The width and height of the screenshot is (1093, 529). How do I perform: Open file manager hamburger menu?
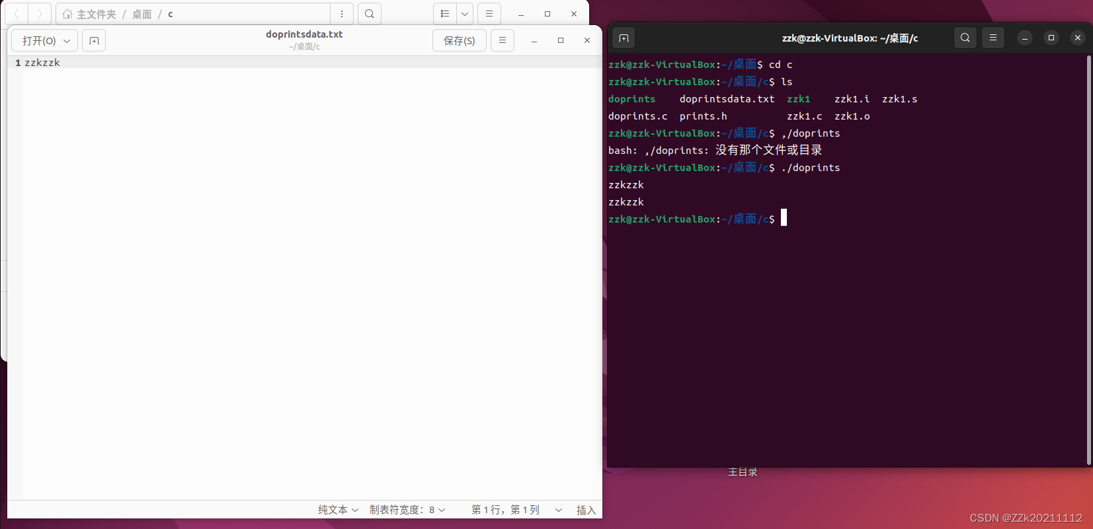click(489, 14)
